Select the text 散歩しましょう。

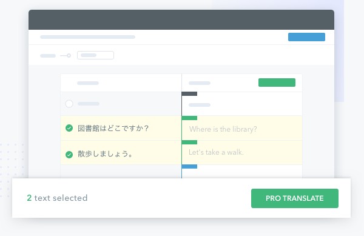click(105, 153)
